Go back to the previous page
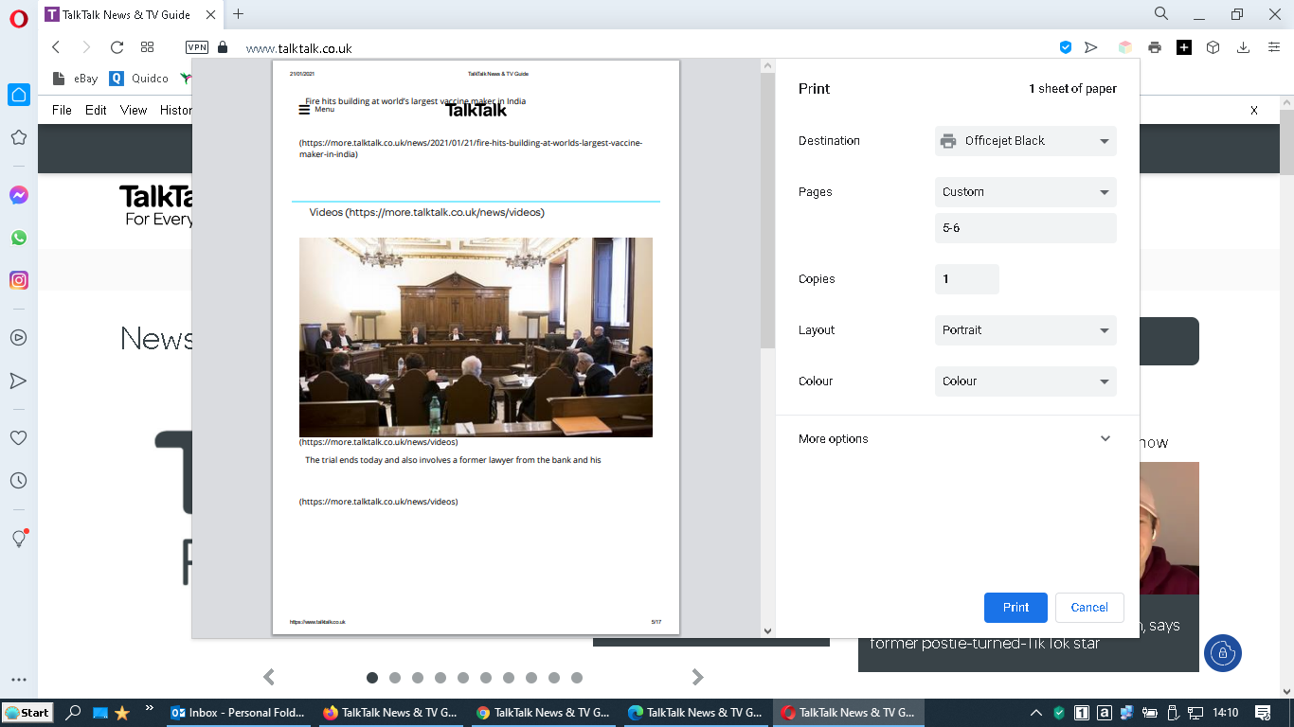 [x=56, y=47]
